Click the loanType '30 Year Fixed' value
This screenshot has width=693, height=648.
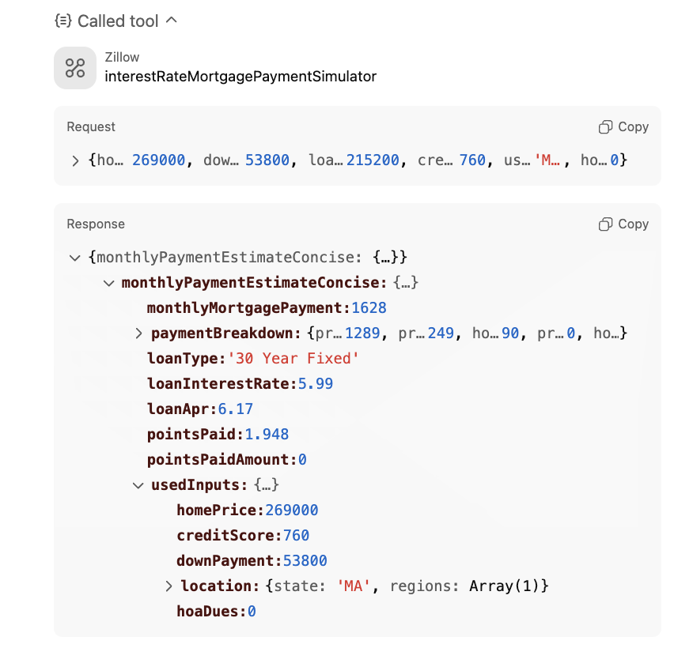[293, 359]
